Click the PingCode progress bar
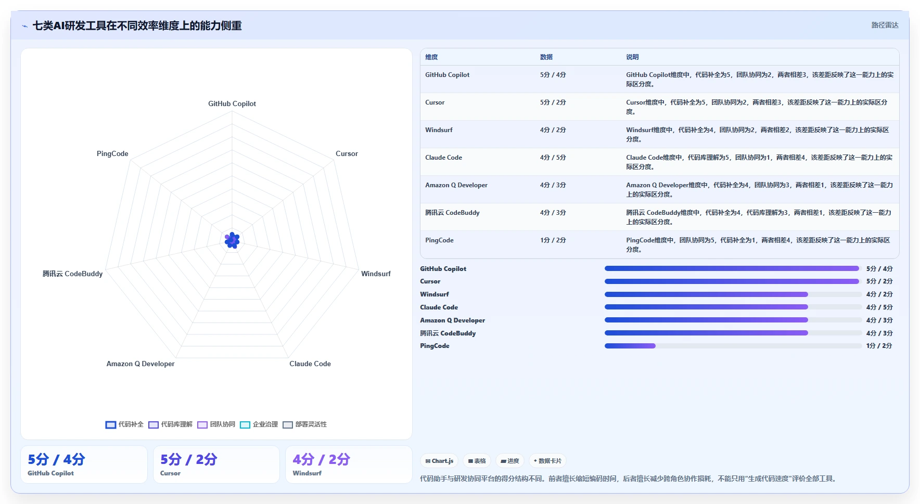Image resolution: width=920 pixels, height=504 pixels. click(x=733, y=346)
